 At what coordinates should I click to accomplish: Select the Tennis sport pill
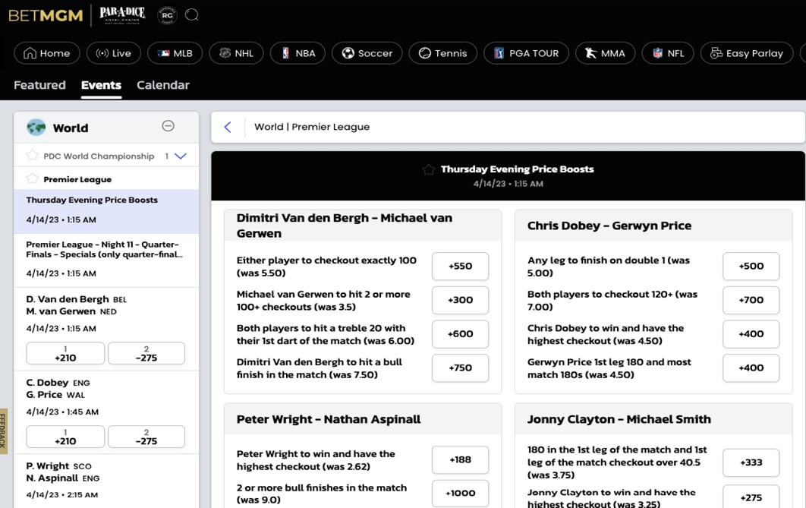tap(443, 53)
